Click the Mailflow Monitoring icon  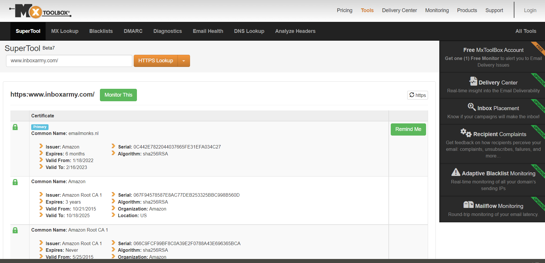coord(468,204)
